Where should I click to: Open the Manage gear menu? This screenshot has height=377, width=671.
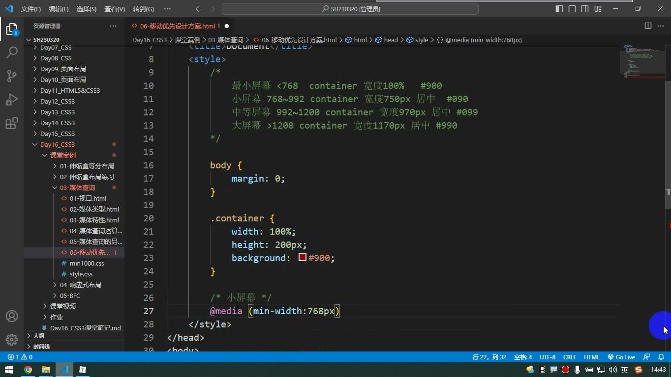pyautogui.click(x=12, y=339)
